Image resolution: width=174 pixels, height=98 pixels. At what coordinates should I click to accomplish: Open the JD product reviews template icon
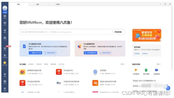click(x=59, y=72)
